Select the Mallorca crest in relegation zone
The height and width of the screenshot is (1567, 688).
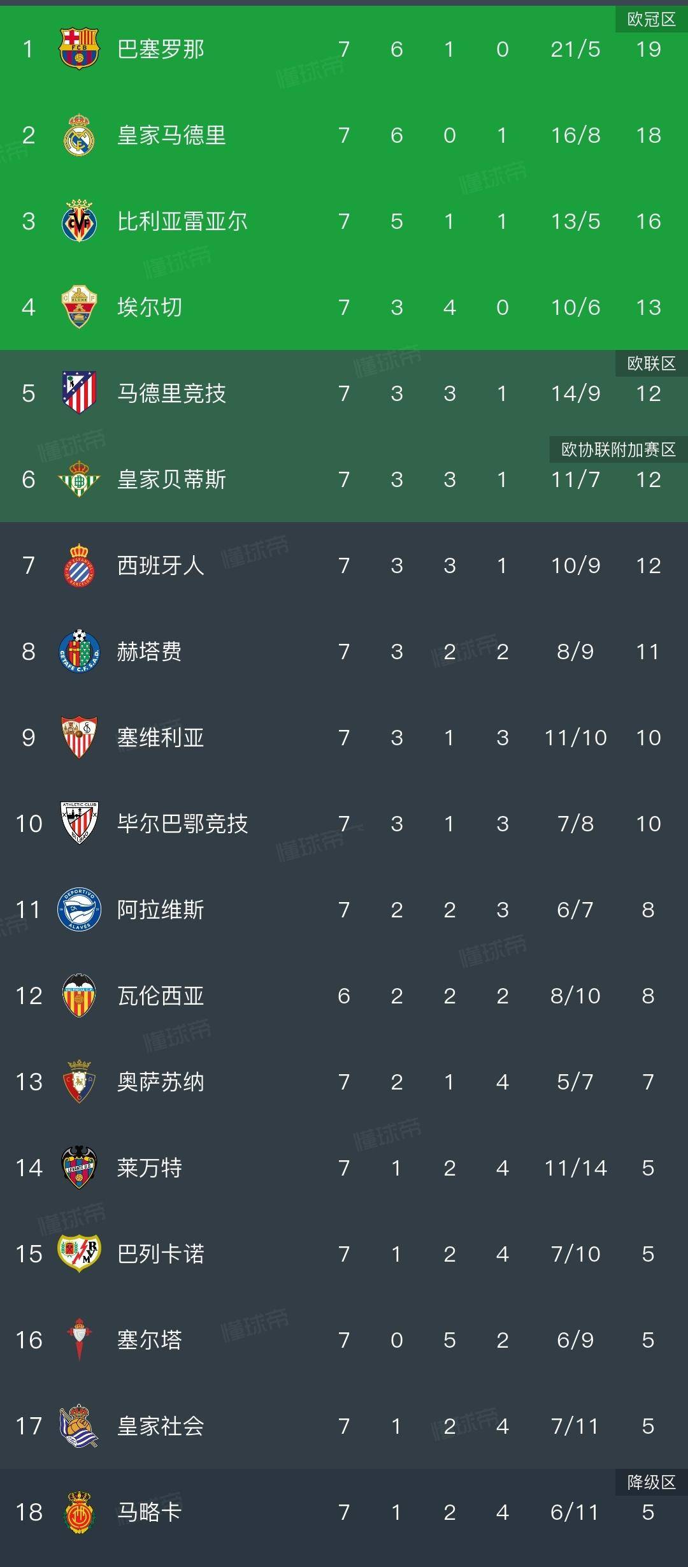point(78,1511)
